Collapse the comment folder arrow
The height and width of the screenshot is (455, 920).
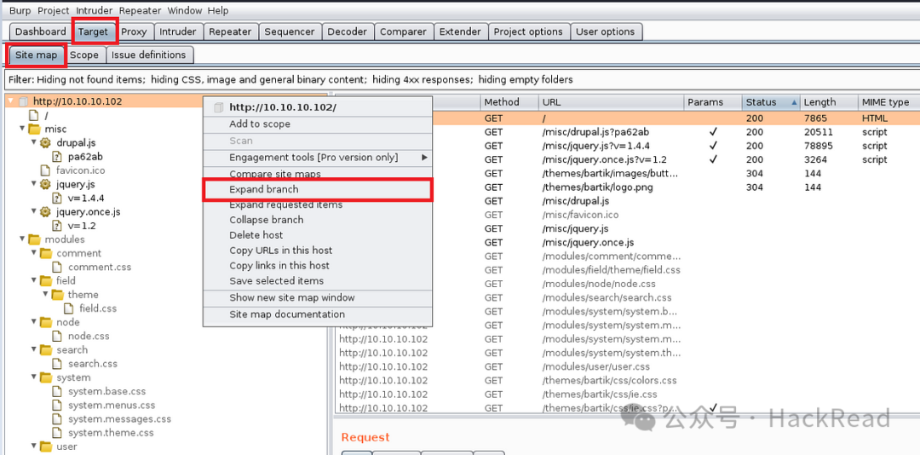(x=34, y=253)
